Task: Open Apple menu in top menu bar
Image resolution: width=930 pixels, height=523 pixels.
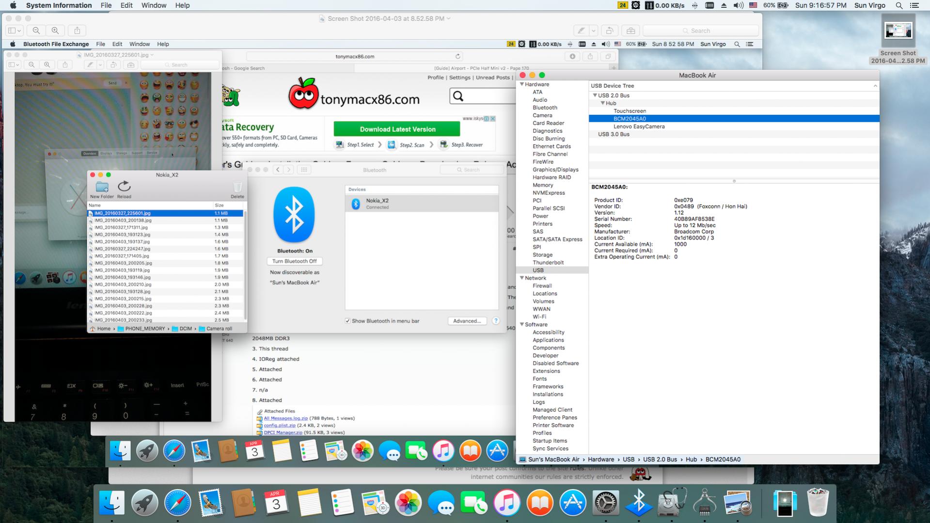Action: pos(13,5)
